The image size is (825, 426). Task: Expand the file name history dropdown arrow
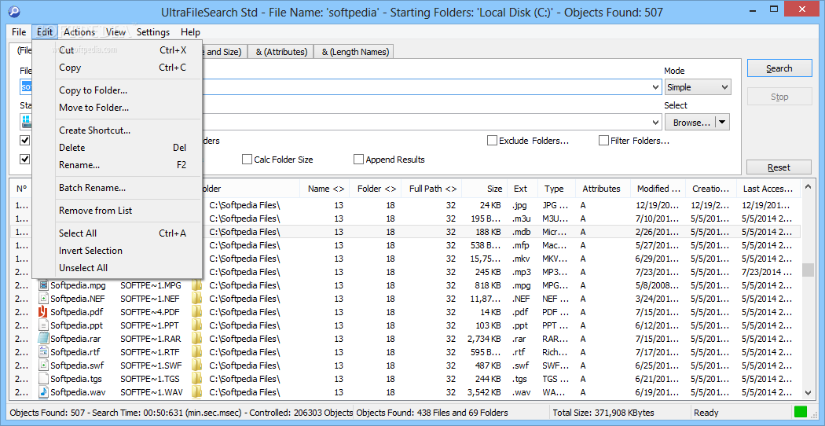[655, 87]
